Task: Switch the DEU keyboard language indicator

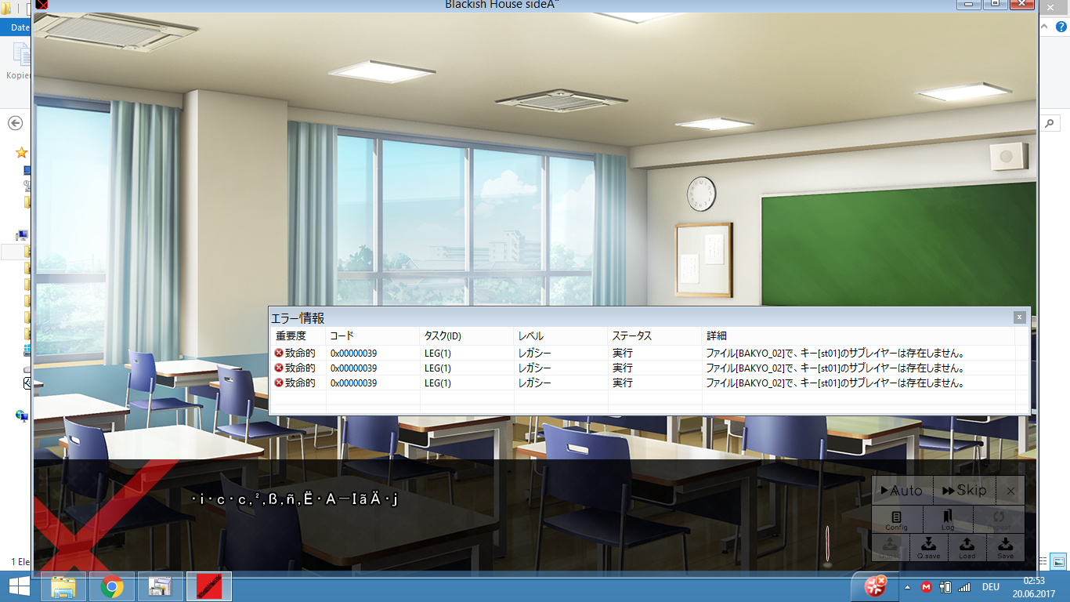Action: [x=991, y=587]
